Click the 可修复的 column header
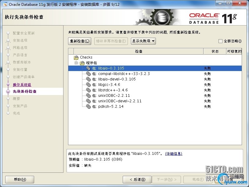249x187 pixels. pos(234,51)
